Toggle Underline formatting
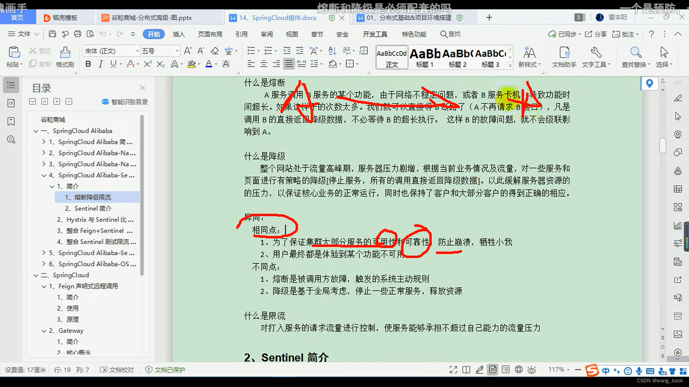The height and width of the screenshot is (387, 689). pyautogui.click(x=113, y=64)
